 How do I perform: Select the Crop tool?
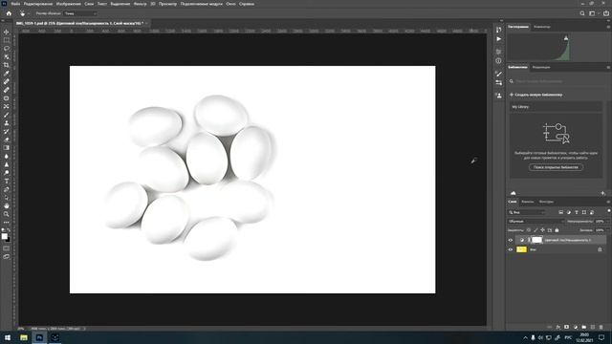[7, 65]
